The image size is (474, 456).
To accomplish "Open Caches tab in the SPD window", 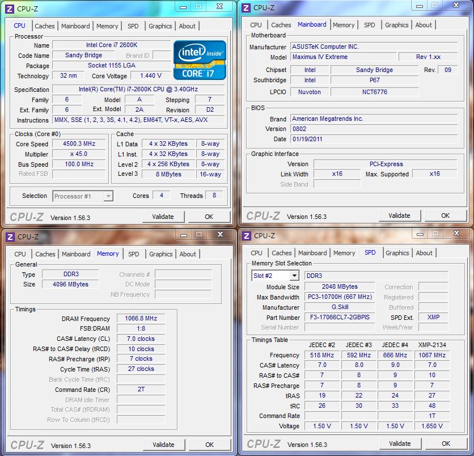I will pos(282,253).
